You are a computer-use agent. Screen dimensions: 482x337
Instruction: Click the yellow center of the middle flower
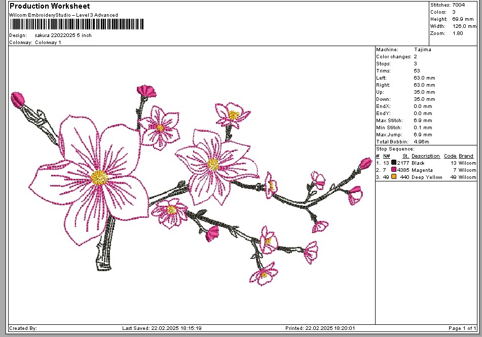pos(213,164)
